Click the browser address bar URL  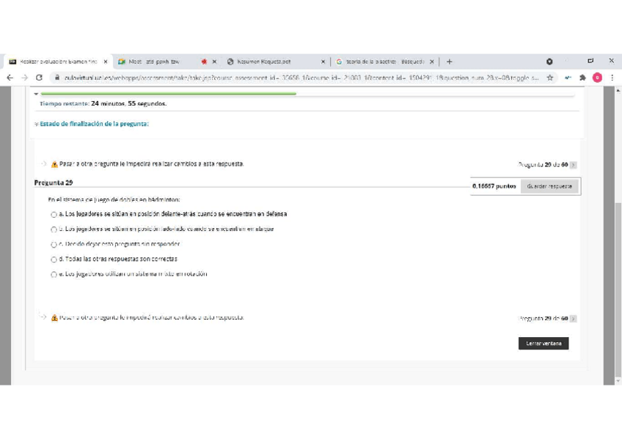coord(301,78)
